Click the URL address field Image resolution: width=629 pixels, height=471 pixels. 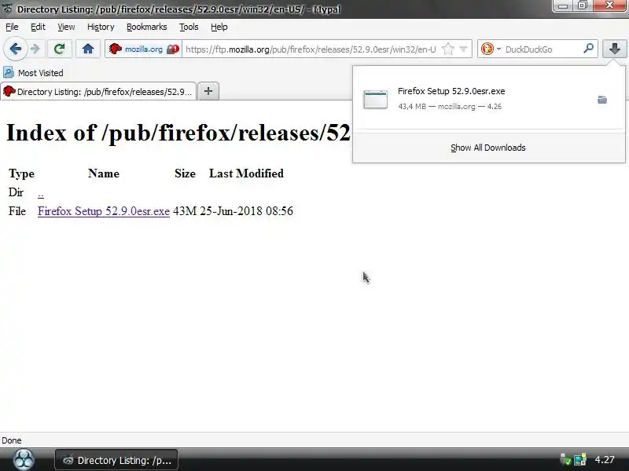311,49
